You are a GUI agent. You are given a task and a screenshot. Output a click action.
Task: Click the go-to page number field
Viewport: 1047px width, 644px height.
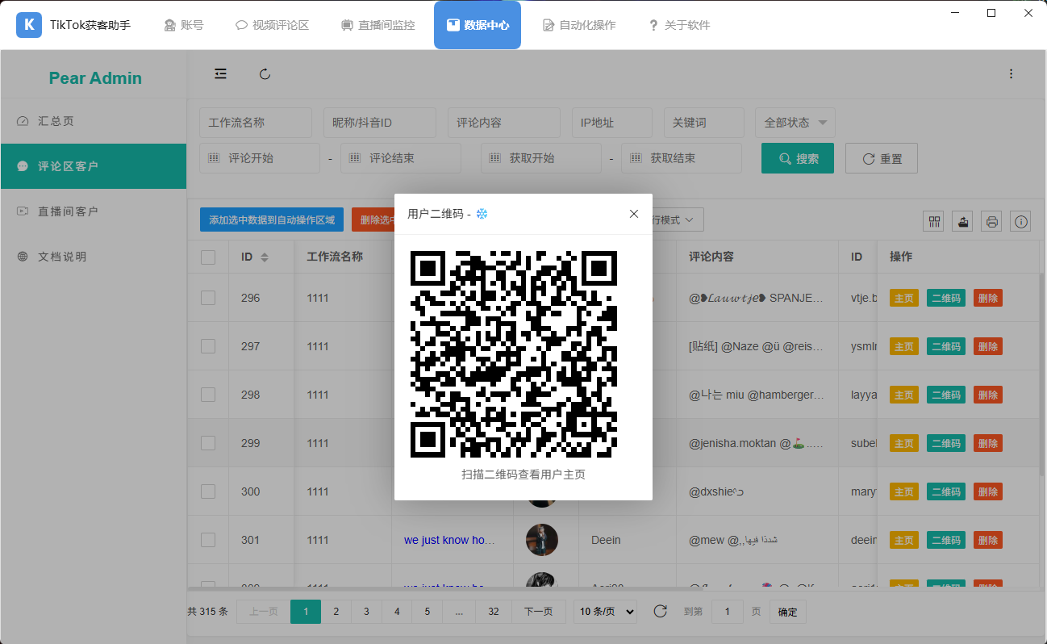pos(728,612)
